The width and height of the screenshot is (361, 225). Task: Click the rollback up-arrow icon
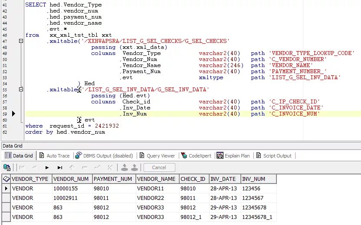135,167
